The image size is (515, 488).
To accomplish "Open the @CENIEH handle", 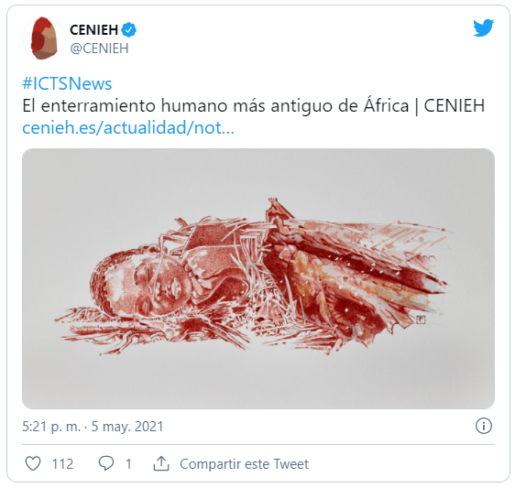I will 99,49.
